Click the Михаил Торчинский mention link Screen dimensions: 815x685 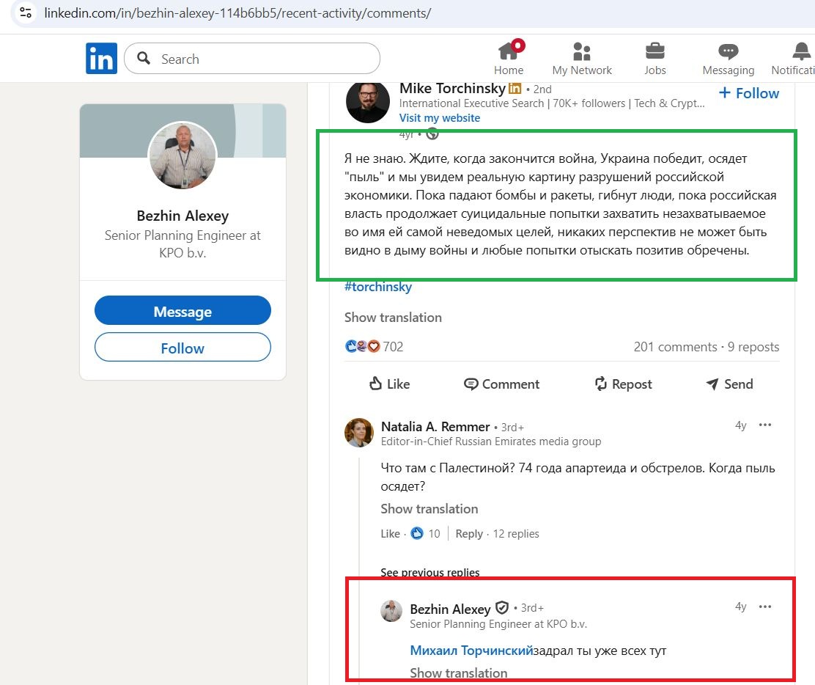[x=471, y=651]
